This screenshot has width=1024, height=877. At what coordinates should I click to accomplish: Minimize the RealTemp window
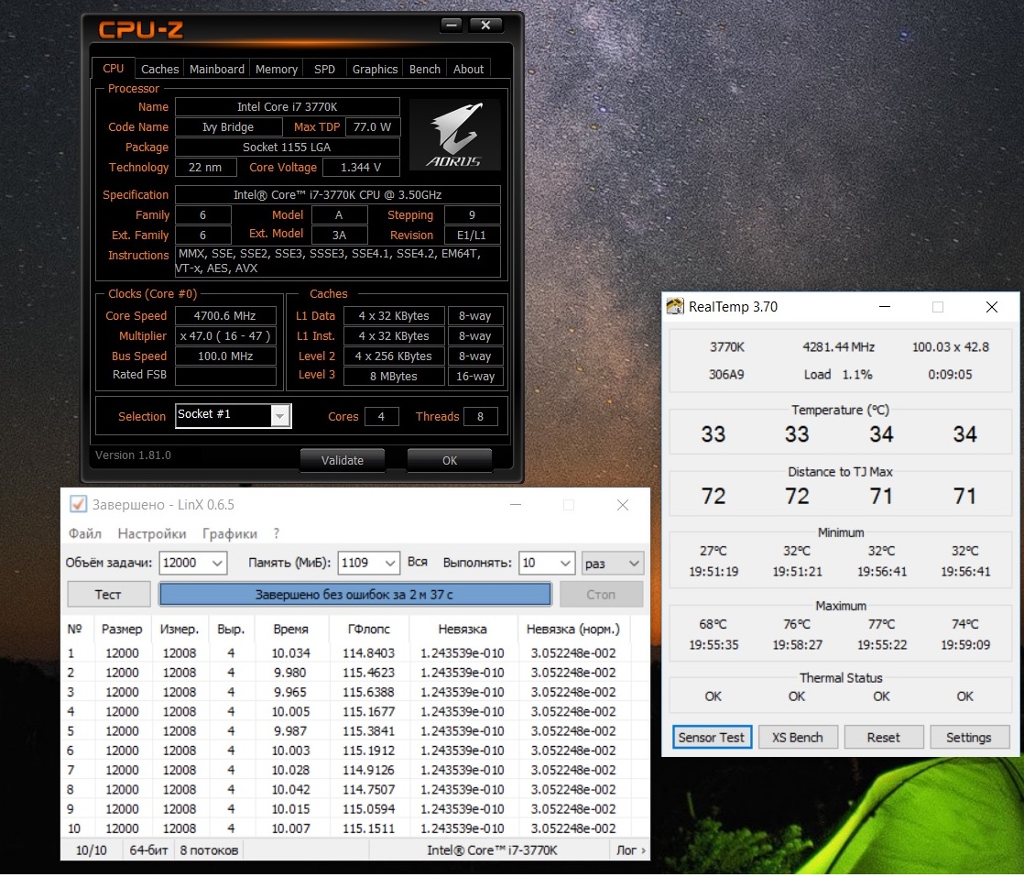(x=884, y=306)
